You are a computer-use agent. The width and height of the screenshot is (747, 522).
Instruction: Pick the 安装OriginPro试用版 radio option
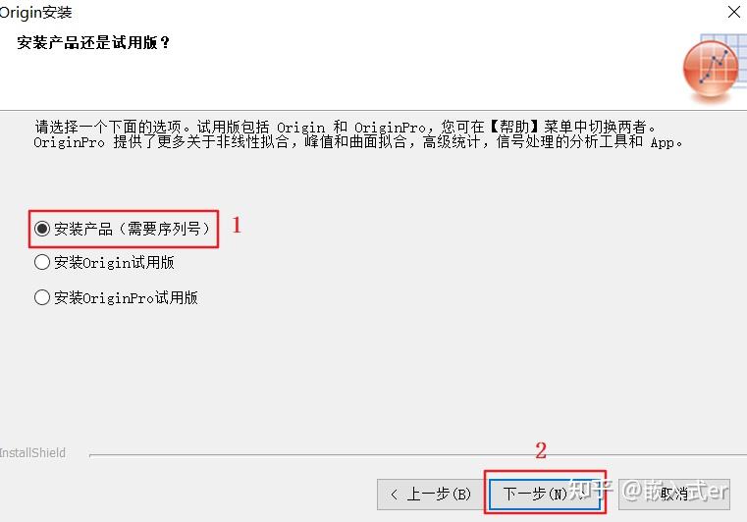[x=42, y=297]
